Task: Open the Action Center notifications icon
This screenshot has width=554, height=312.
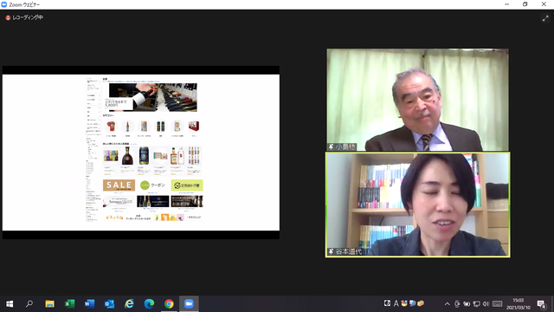Action: click(x=541, y=304)
